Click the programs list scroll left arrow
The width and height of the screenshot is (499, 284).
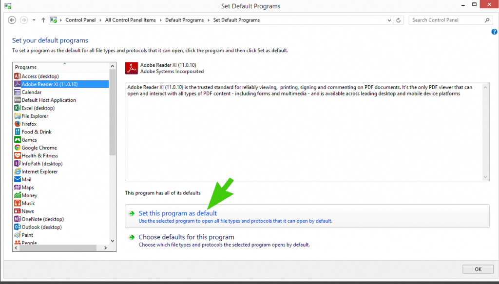click(x=16, y=248)
